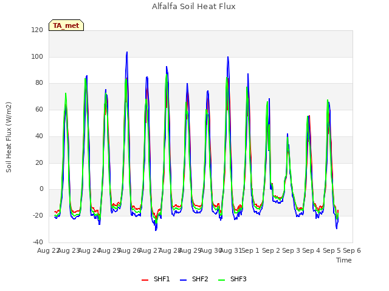This screenshot has width=389, height=291.
Task: Click the 20 y-axis tick label
Action: tap(39, 163)
